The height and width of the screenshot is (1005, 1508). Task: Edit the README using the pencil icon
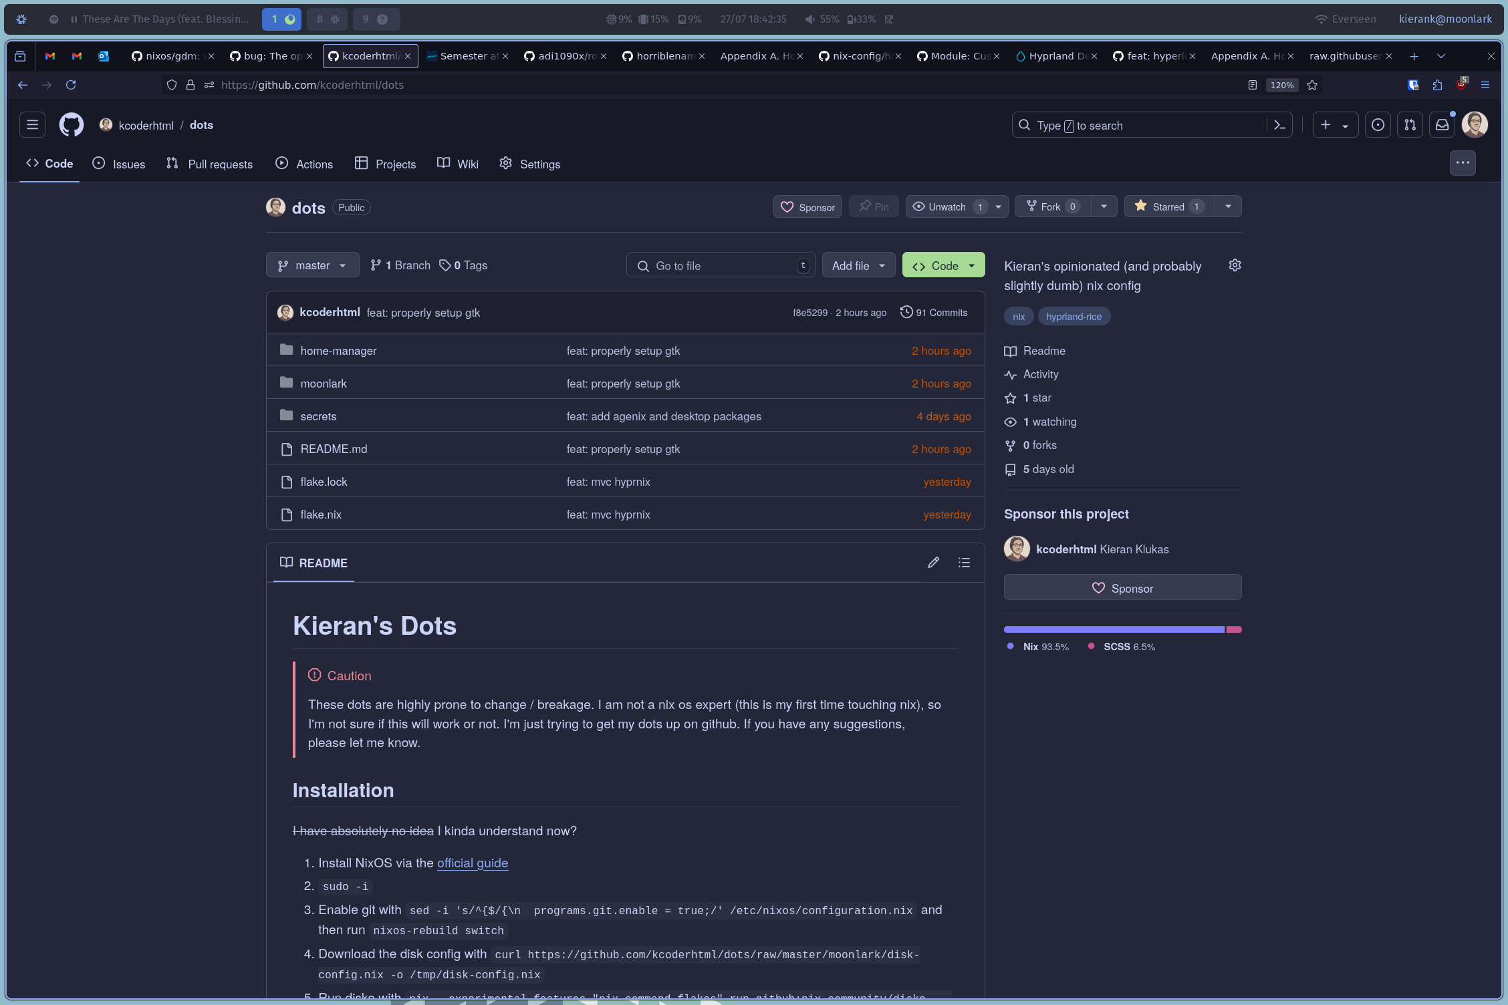point(933,563)
